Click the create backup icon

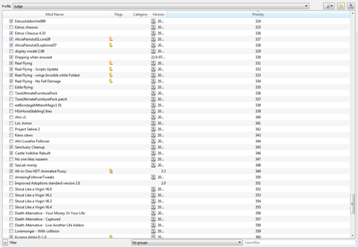pos(351,6)
